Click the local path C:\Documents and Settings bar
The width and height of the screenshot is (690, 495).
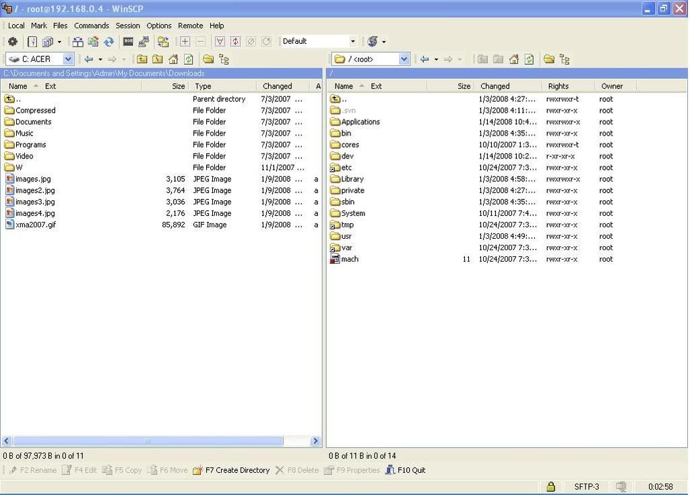pyautogui.click(x=162, y=73)
